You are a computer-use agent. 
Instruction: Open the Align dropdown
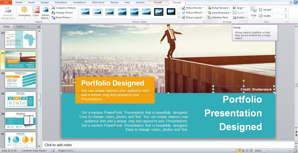tap(239, 8)
